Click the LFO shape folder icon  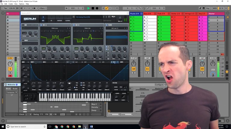(x=69, y=83)
